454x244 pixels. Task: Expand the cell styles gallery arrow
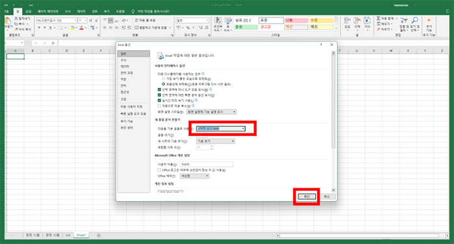tap(336, 28)
